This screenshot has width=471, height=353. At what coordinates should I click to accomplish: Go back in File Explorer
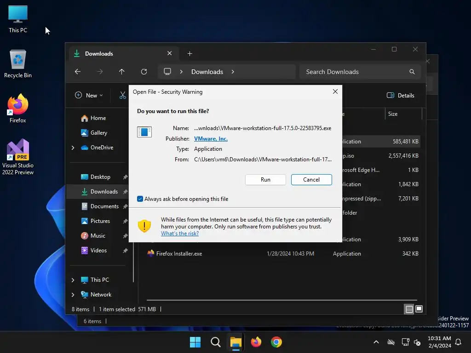click(78, 72)
